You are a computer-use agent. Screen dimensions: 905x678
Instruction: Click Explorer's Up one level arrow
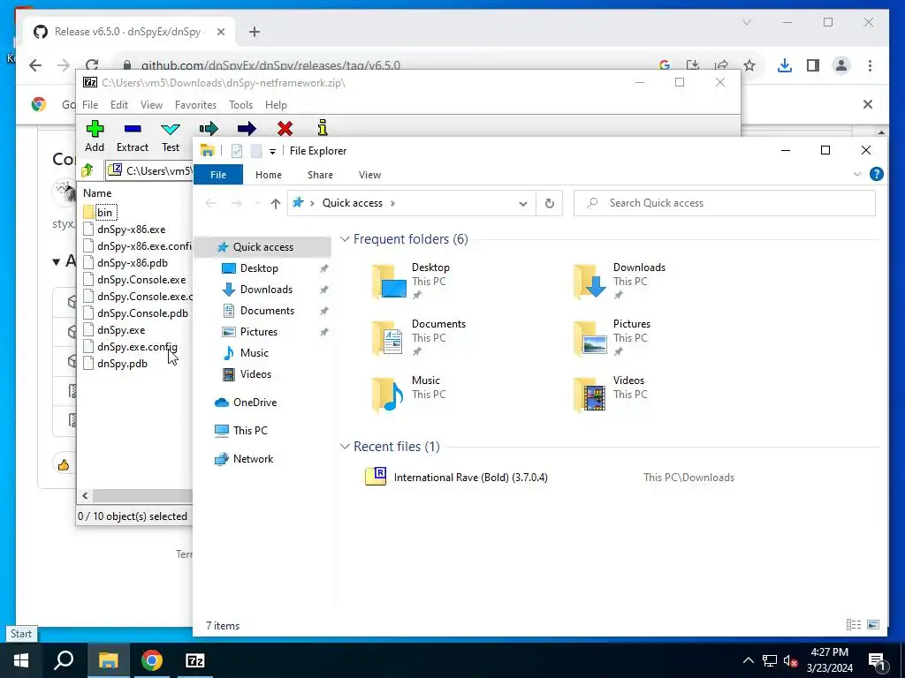(276, 204)
